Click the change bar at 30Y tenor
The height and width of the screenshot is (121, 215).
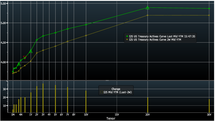(x=209, y=106)
